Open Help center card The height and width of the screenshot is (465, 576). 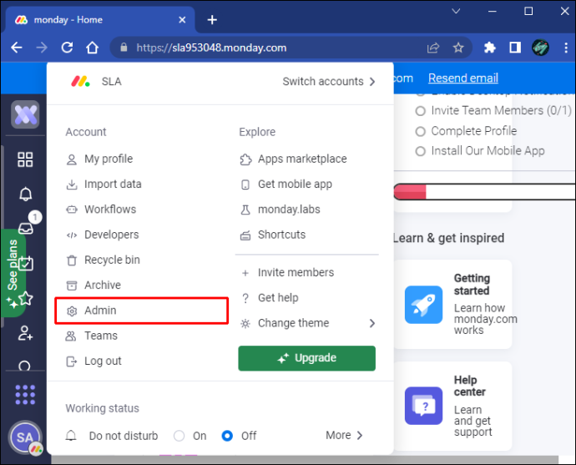pyautogui.click(x=452, y=407)
